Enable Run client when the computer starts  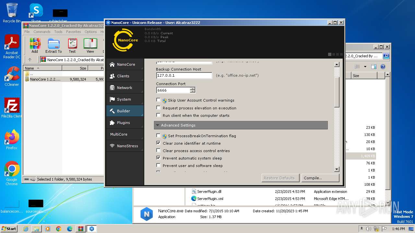tap(158, 115)
